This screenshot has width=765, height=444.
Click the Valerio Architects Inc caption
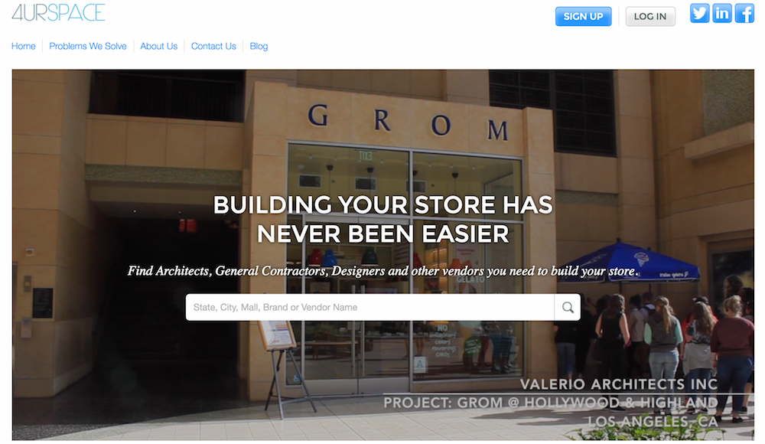point(619,384)
